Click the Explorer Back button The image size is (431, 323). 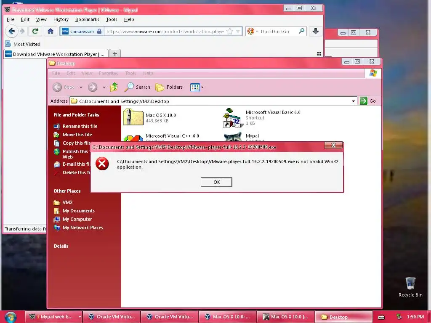coord(64,87)
